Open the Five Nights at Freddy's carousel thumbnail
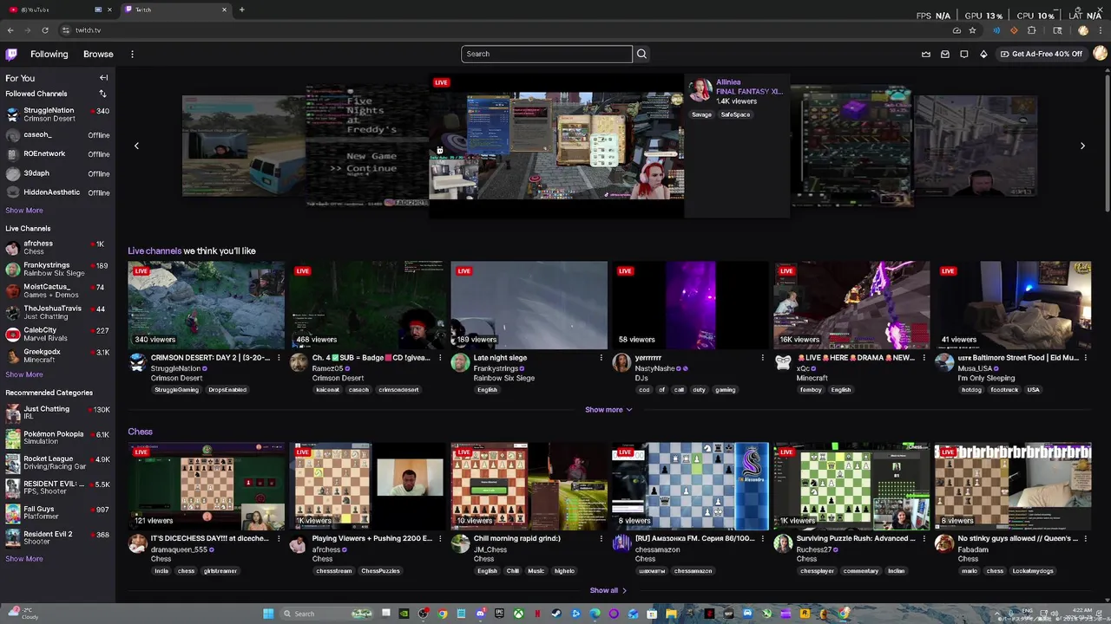Image resolution: width=1111 pixels, height=624 pixels. (x=367, y=146)
